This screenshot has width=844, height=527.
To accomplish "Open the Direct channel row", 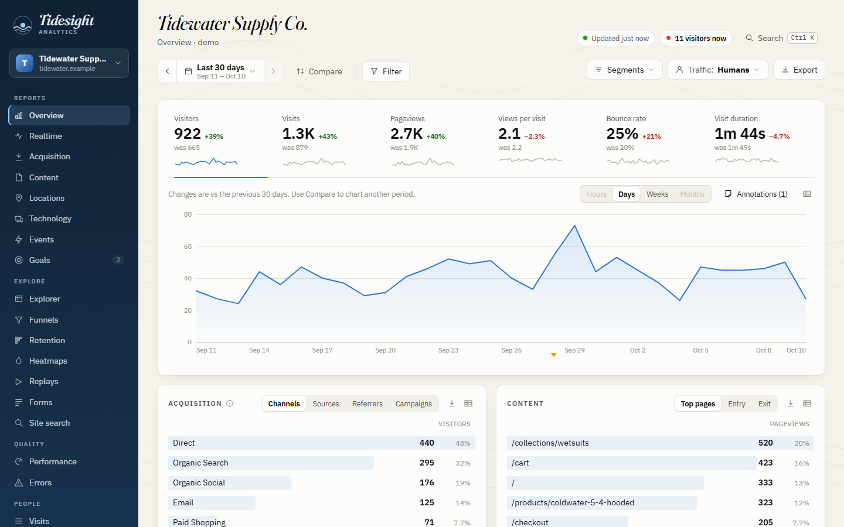I will click(x=322, y=443).
